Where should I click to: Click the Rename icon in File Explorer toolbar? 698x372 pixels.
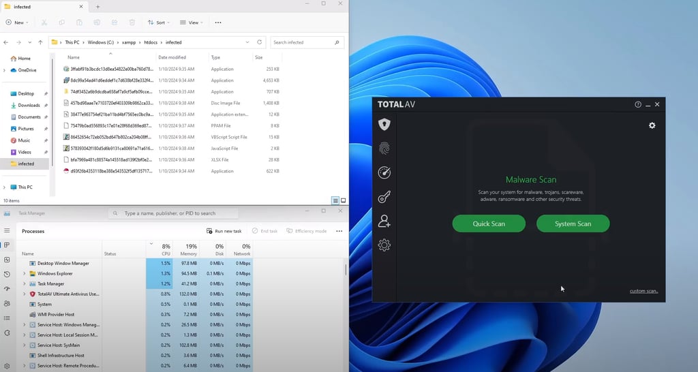[x=97, y=22]
